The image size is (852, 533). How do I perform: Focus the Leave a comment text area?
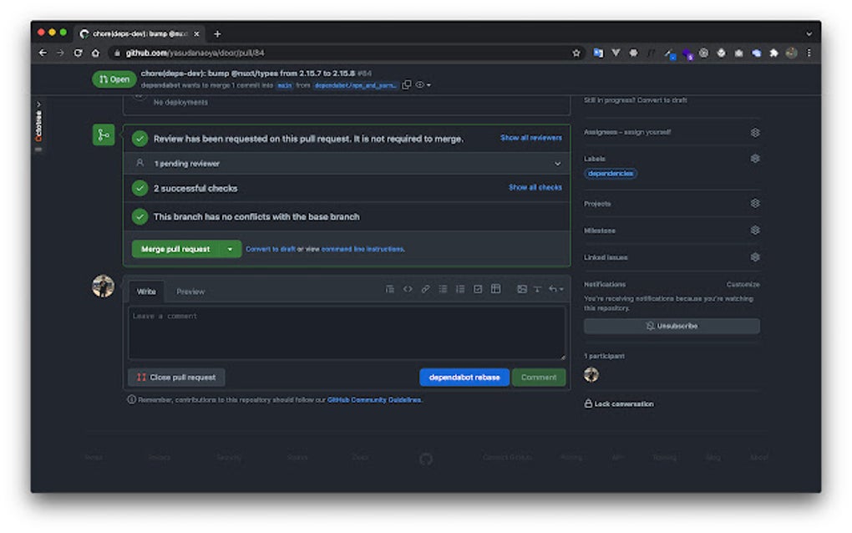[347, 332]
